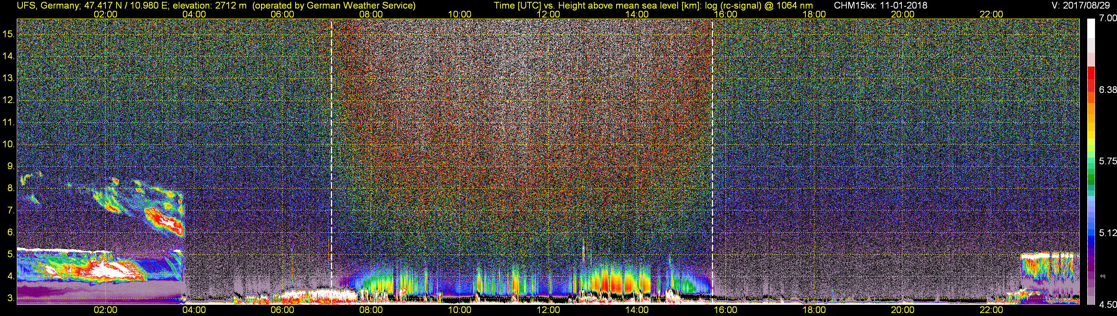Click the "02:00" label on the top time axis
Image resolution: width=1117 pixels, height=316 pixels.
coord(105,14)
